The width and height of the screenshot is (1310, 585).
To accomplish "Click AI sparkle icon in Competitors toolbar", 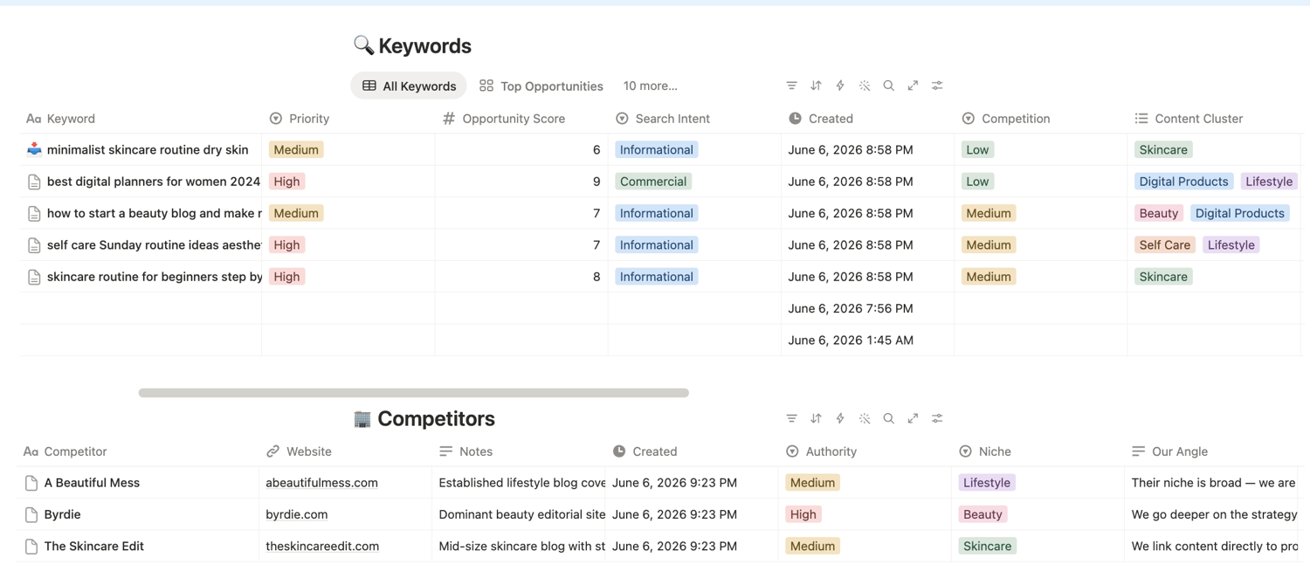I will pos(865,418).
